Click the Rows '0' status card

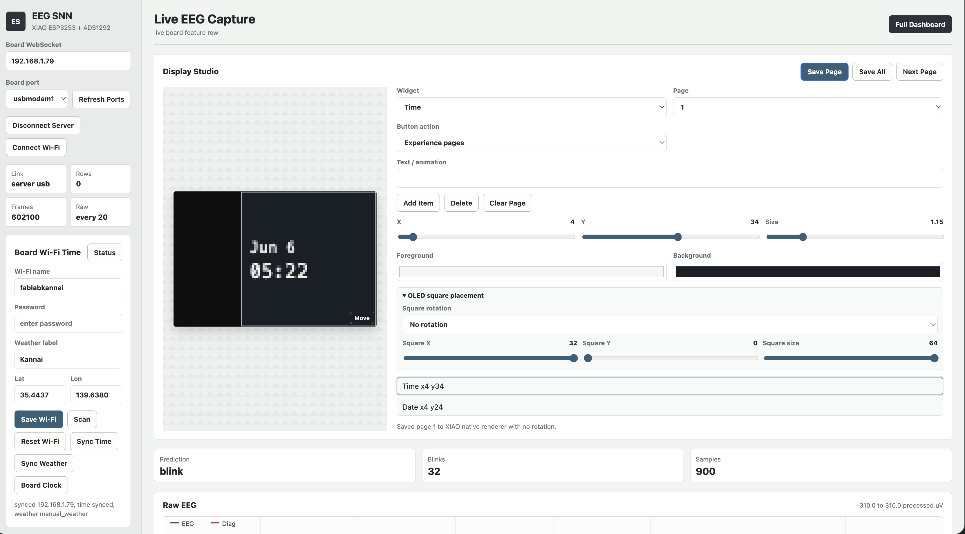coord(100,179)
